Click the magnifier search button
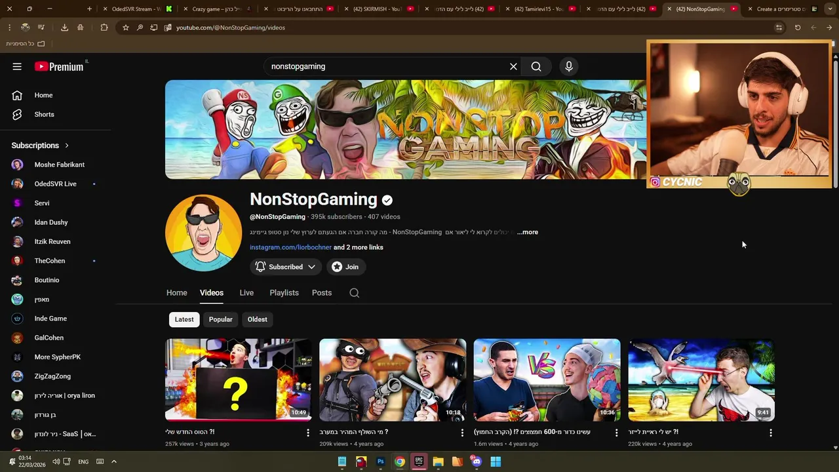 pos(536,66)
